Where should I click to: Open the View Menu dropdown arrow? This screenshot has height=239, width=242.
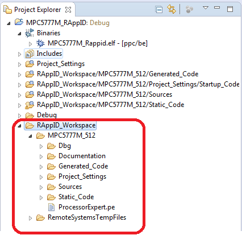coord(206,8)
